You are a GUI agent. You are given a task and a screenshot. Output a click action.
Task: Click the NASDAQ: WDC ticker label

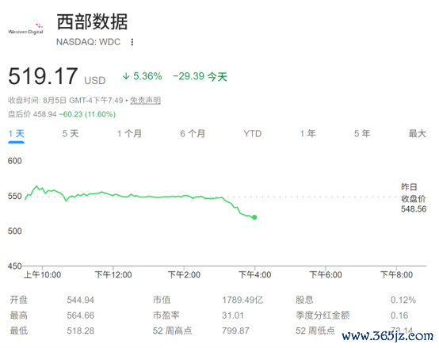click(88, 42)
